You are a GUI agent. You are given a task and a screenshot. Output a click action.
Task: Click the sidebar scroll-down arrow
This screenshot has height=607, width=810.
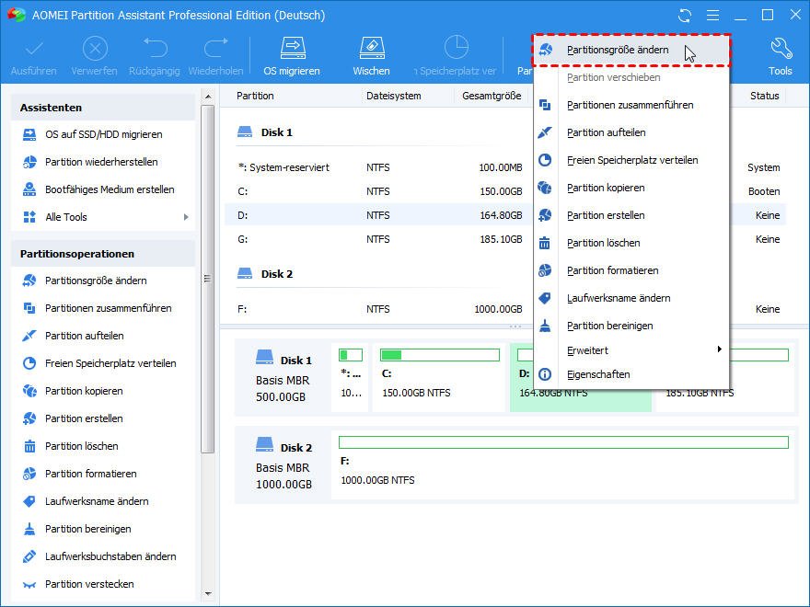point(208,594)
